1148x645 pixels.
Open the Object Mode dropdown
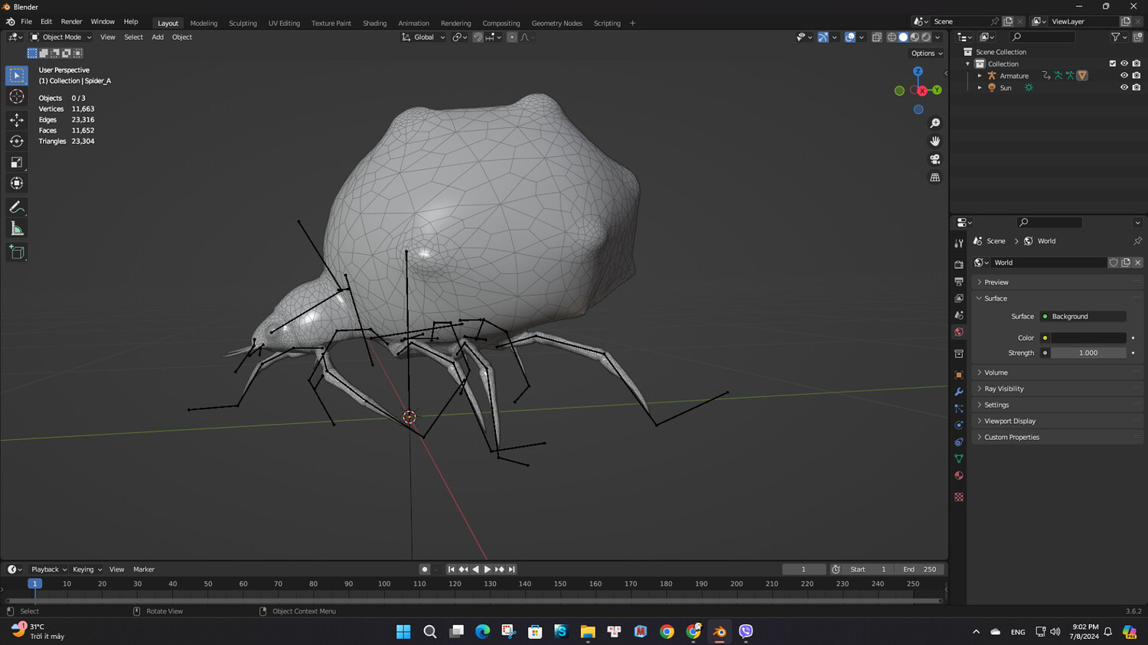[x=61, y=37]
